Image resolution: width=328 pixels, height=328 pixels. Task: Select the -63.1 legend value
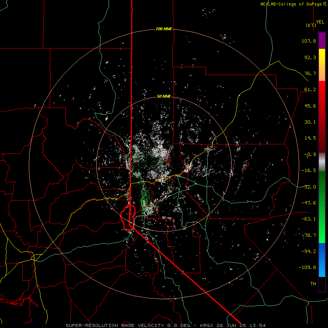pos(309,219)
